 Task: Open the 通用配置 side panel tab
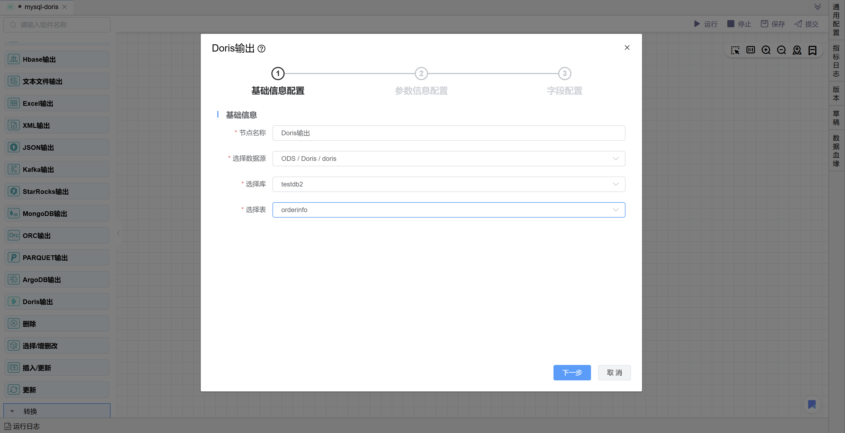[836, 20]
